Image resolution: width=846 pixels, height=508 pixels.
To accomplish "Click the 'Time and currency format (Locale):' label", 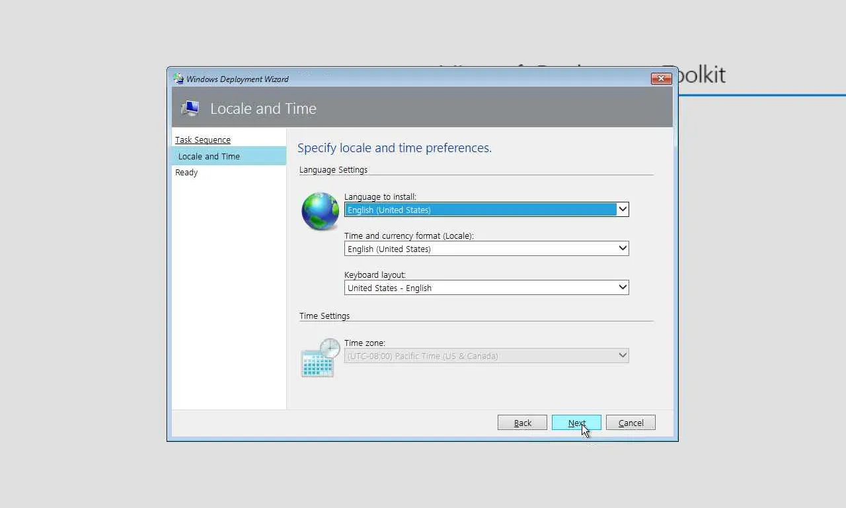I will (x=409, y=236).
